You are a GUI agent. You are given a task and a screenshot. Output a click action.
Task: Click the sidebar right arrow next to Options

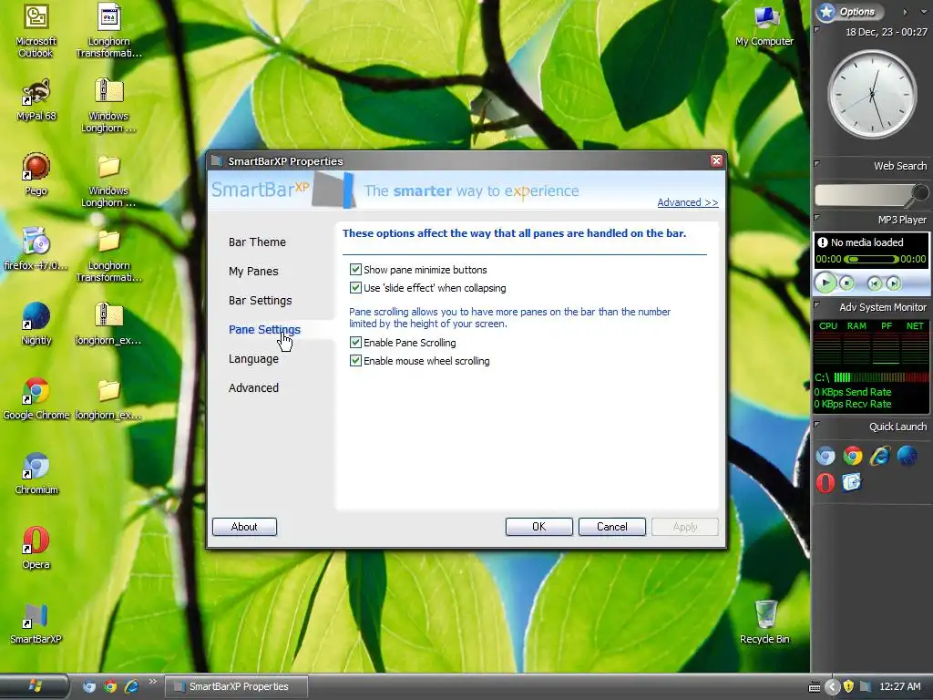pos(905,12)
